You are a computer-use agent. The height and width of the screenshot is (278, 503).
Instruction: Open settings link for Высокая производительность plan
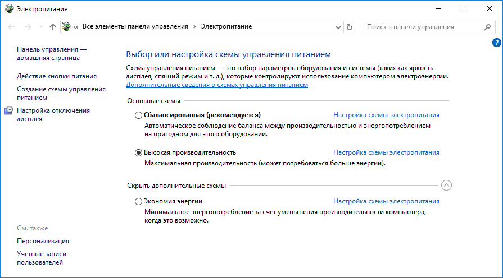coord(386,152)
